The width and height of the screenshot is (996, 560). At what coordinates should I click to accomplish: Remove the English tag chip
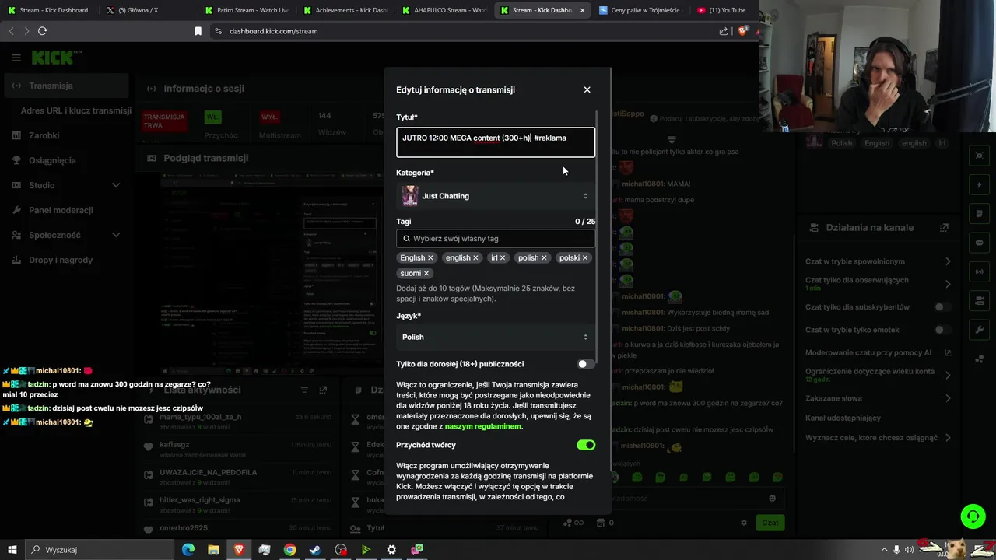(430, 257)
